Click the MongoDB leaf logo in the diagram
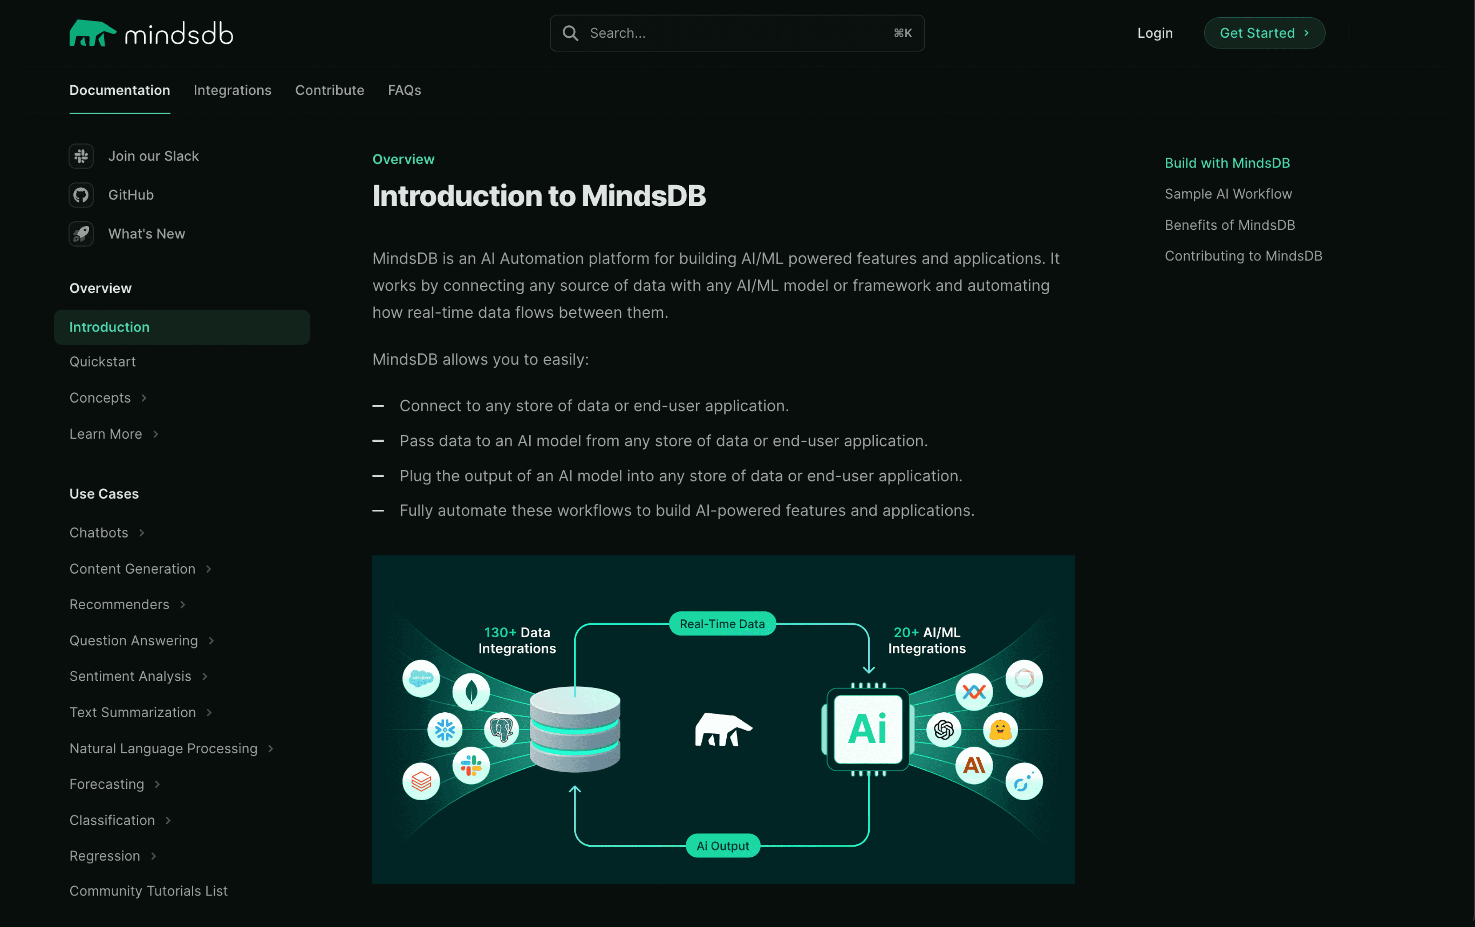Image resolution: width=1475 pixels, height=927 pixels. pos(471,692)
